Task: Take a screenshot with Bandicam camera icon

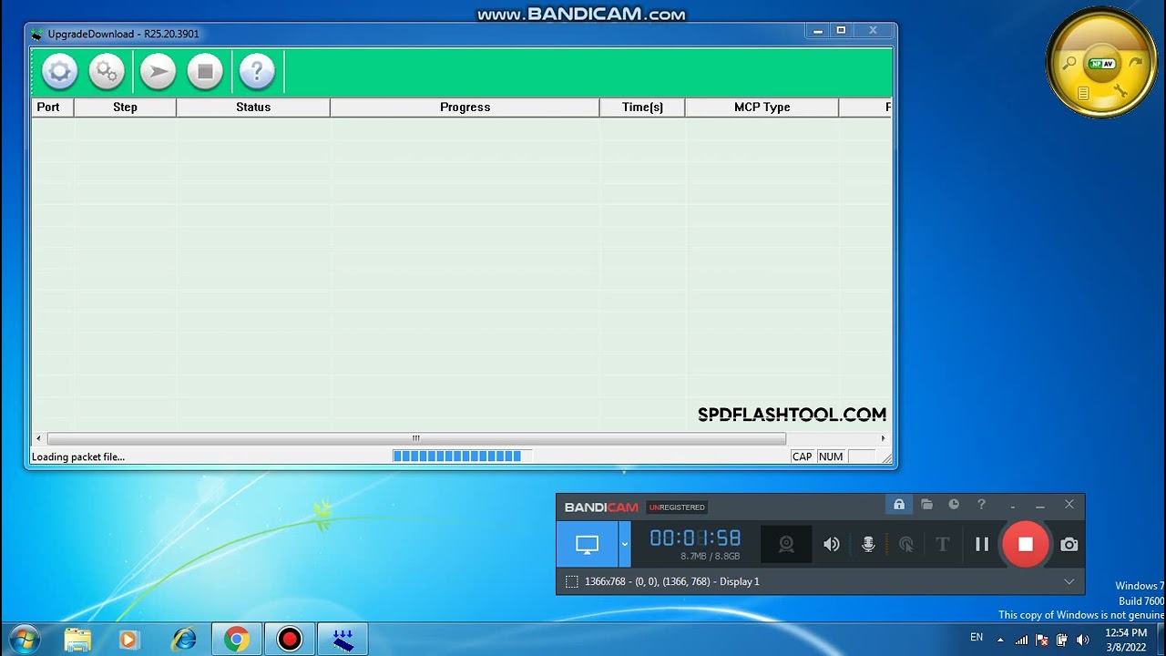Action: point(1069,544)
